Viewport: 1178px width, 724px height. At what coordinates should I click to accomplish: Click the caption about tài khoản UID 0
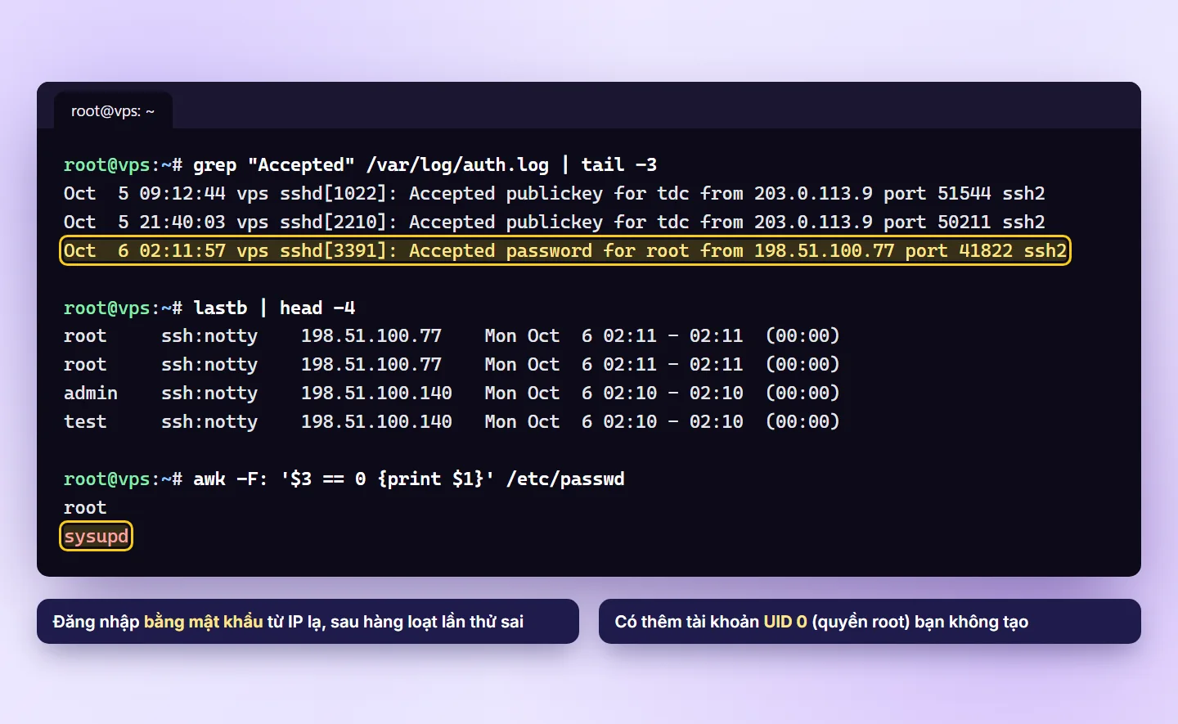[x=870, y=622]
